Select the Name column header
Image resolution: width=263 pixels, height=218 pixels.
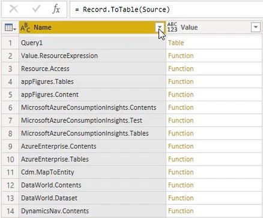coord(92,28)
